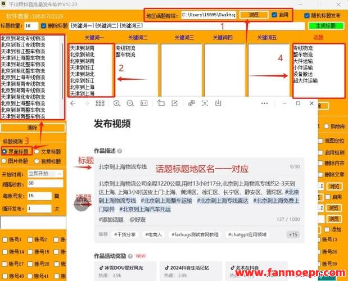Click the round gray previous-image arrow button
Screen dimensions: 348x281
[81, 204]
